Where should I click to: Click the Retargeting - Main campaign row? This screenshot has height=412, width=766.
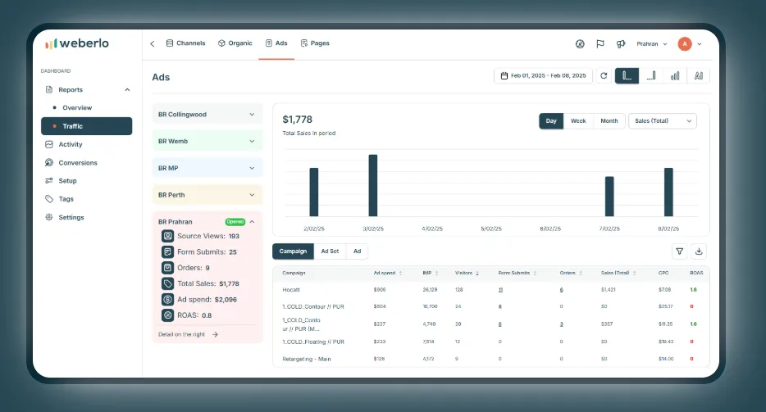pyautogui.click(x=491, y=359)
